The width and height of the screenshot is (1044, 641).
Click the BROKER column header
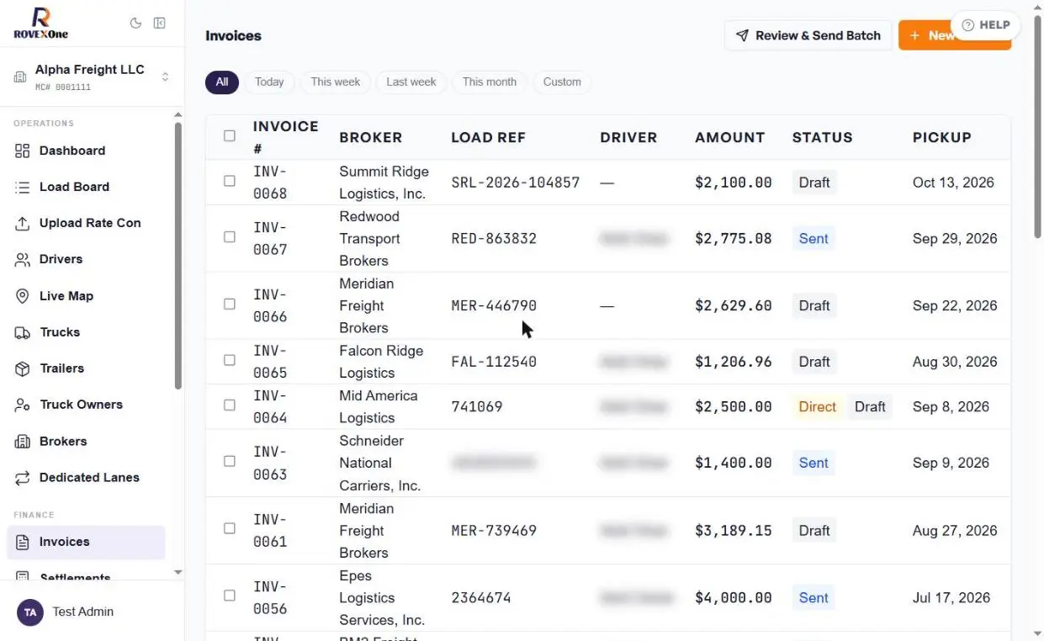[x=370, y=137]
